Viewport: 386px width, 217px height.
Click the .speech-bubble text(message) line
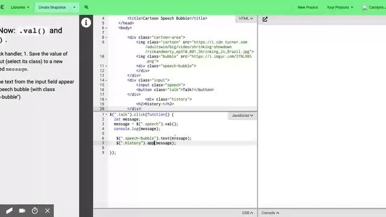[x=154, y=138]
